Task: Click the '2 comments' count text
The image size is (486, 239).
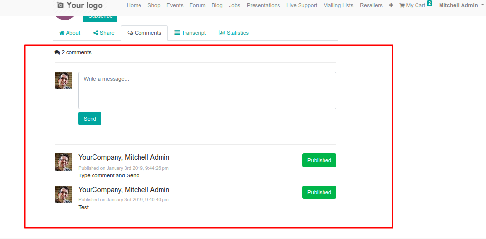Action: point(76,52)
